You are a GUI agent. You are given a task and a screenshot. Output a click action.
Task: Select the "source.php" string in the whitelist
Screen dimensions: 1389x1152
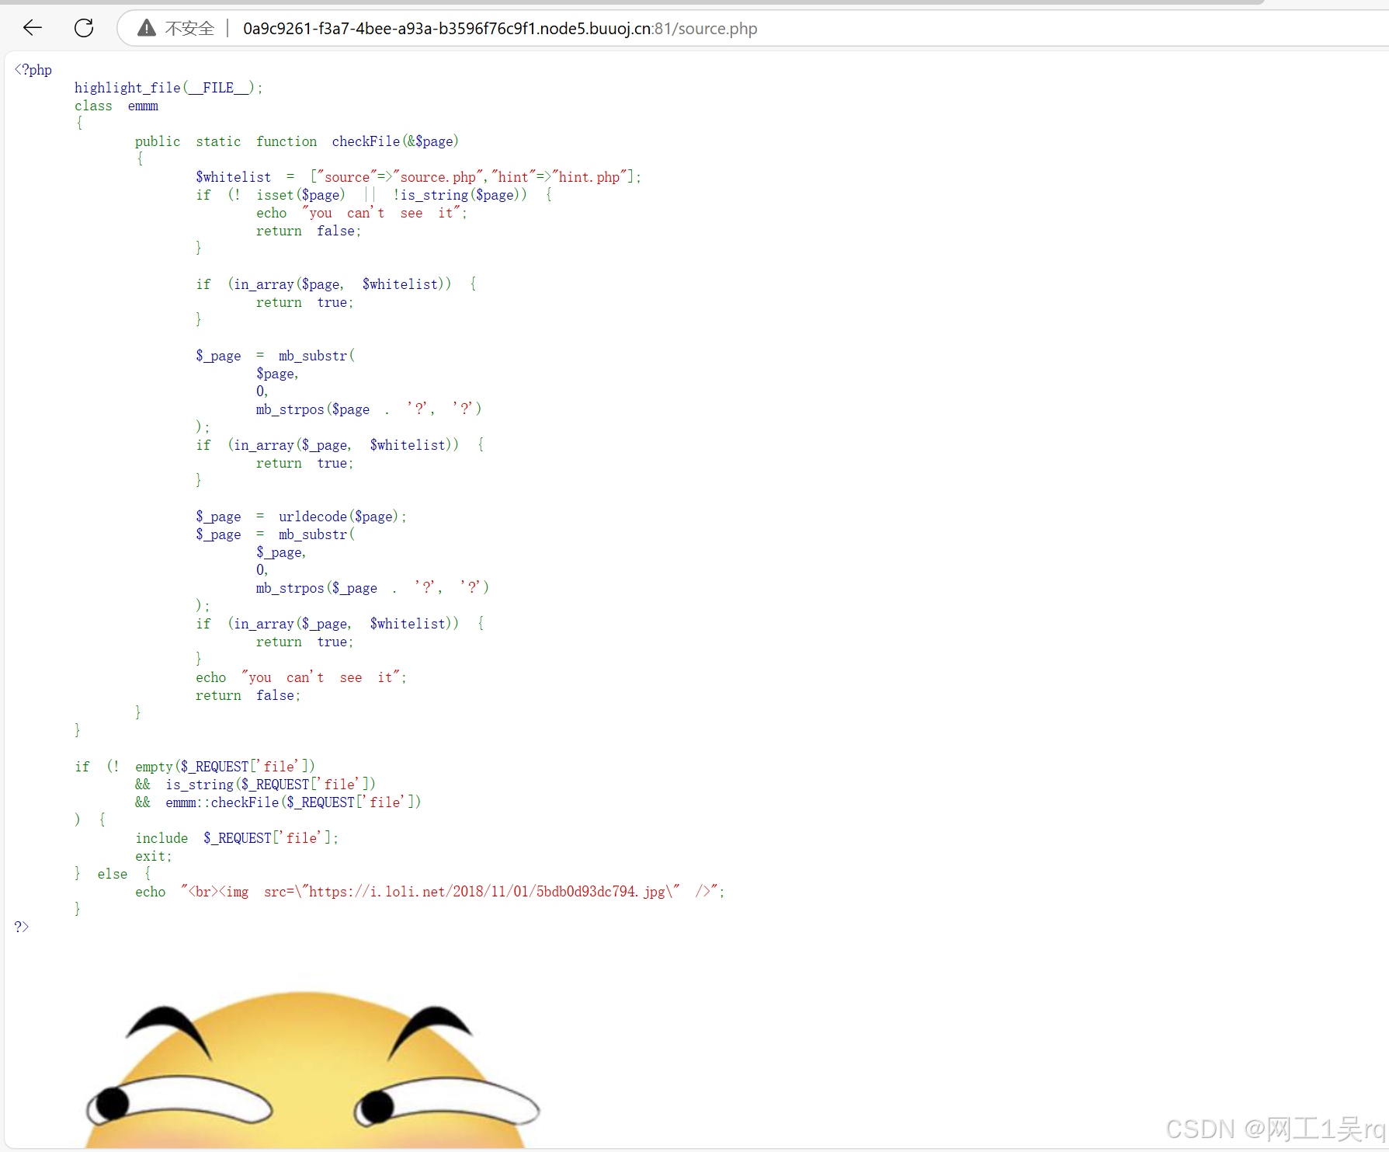pyautogui.click(x=439, y=176)
